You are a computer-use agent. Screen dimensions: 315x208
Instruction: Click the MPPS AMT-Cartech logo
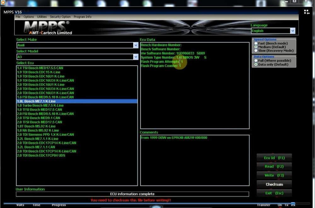[48, 28]
